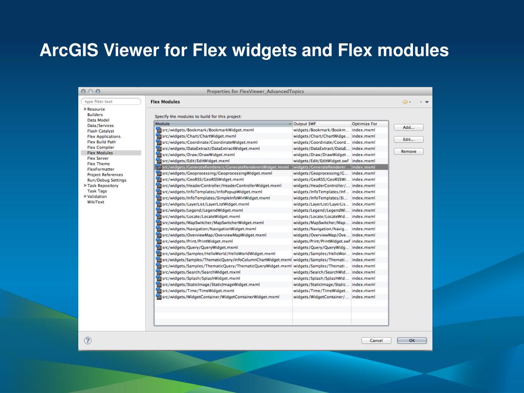This screenshot has height=393, width=524.
Task: Click the type filter text field
Action: [111, 101]
